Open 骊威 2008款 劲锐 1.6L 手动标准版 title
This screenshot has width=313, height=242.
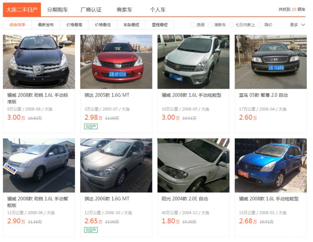38,98
